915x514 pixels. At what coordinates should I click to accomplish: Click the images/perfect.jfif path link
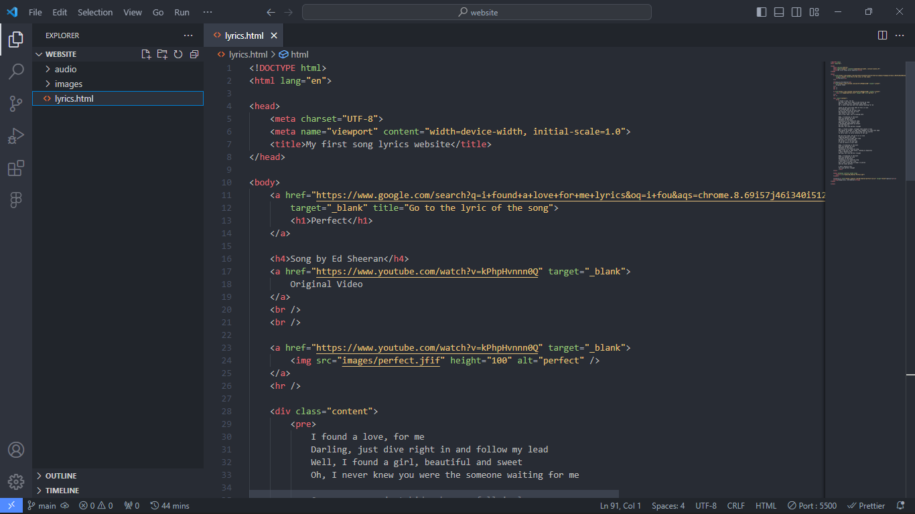391,361
